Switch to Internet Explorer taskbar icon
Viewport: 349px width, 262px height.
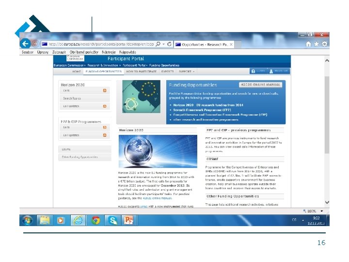78,221
